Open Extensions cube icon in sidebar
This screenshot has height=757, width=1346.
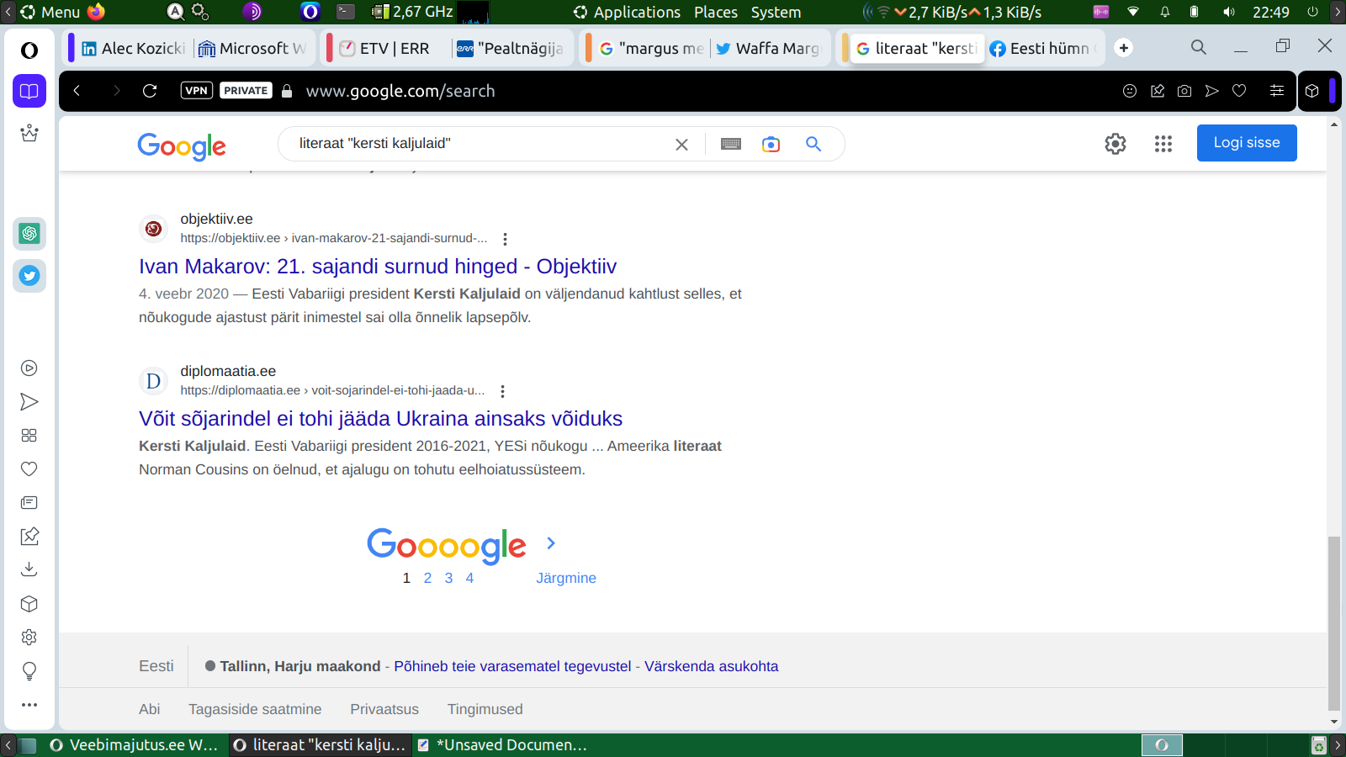(x=29, y=604)
